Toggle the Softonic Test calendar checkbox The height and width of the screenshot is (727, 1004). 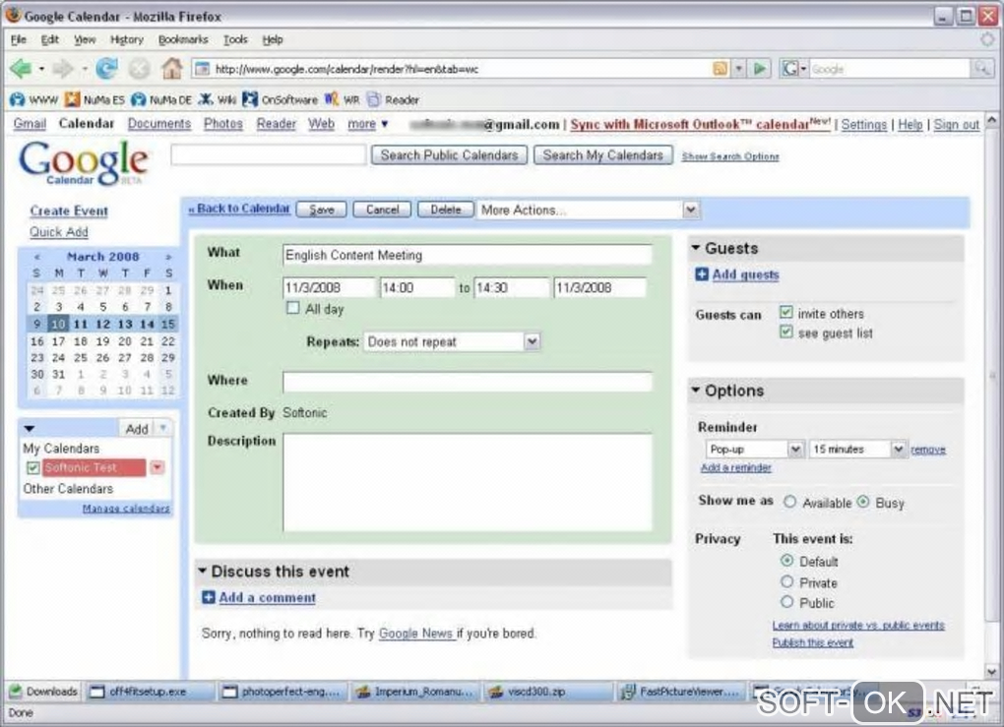point(33,468)
